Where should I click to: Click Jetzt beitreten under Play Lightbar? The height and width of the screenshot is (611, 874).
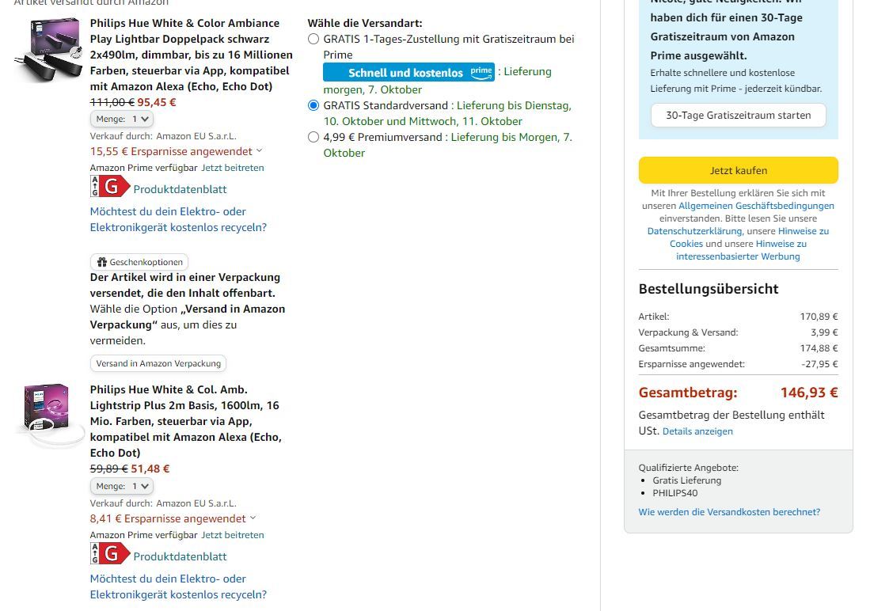coord(233,168)
